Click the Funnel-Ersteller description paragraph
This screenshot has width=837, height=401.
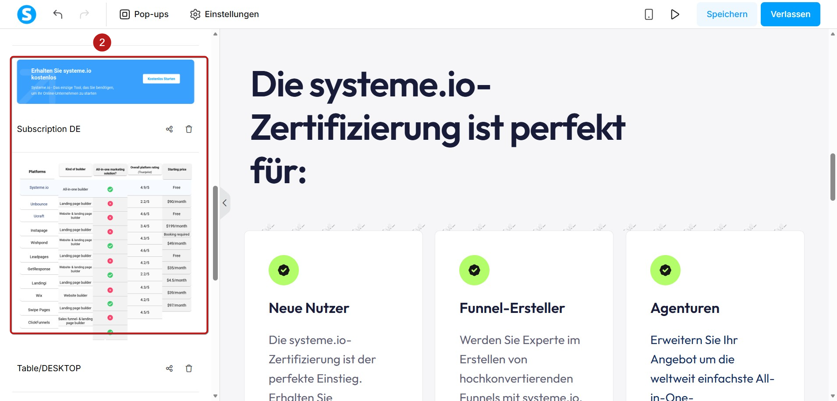[521, 367]
